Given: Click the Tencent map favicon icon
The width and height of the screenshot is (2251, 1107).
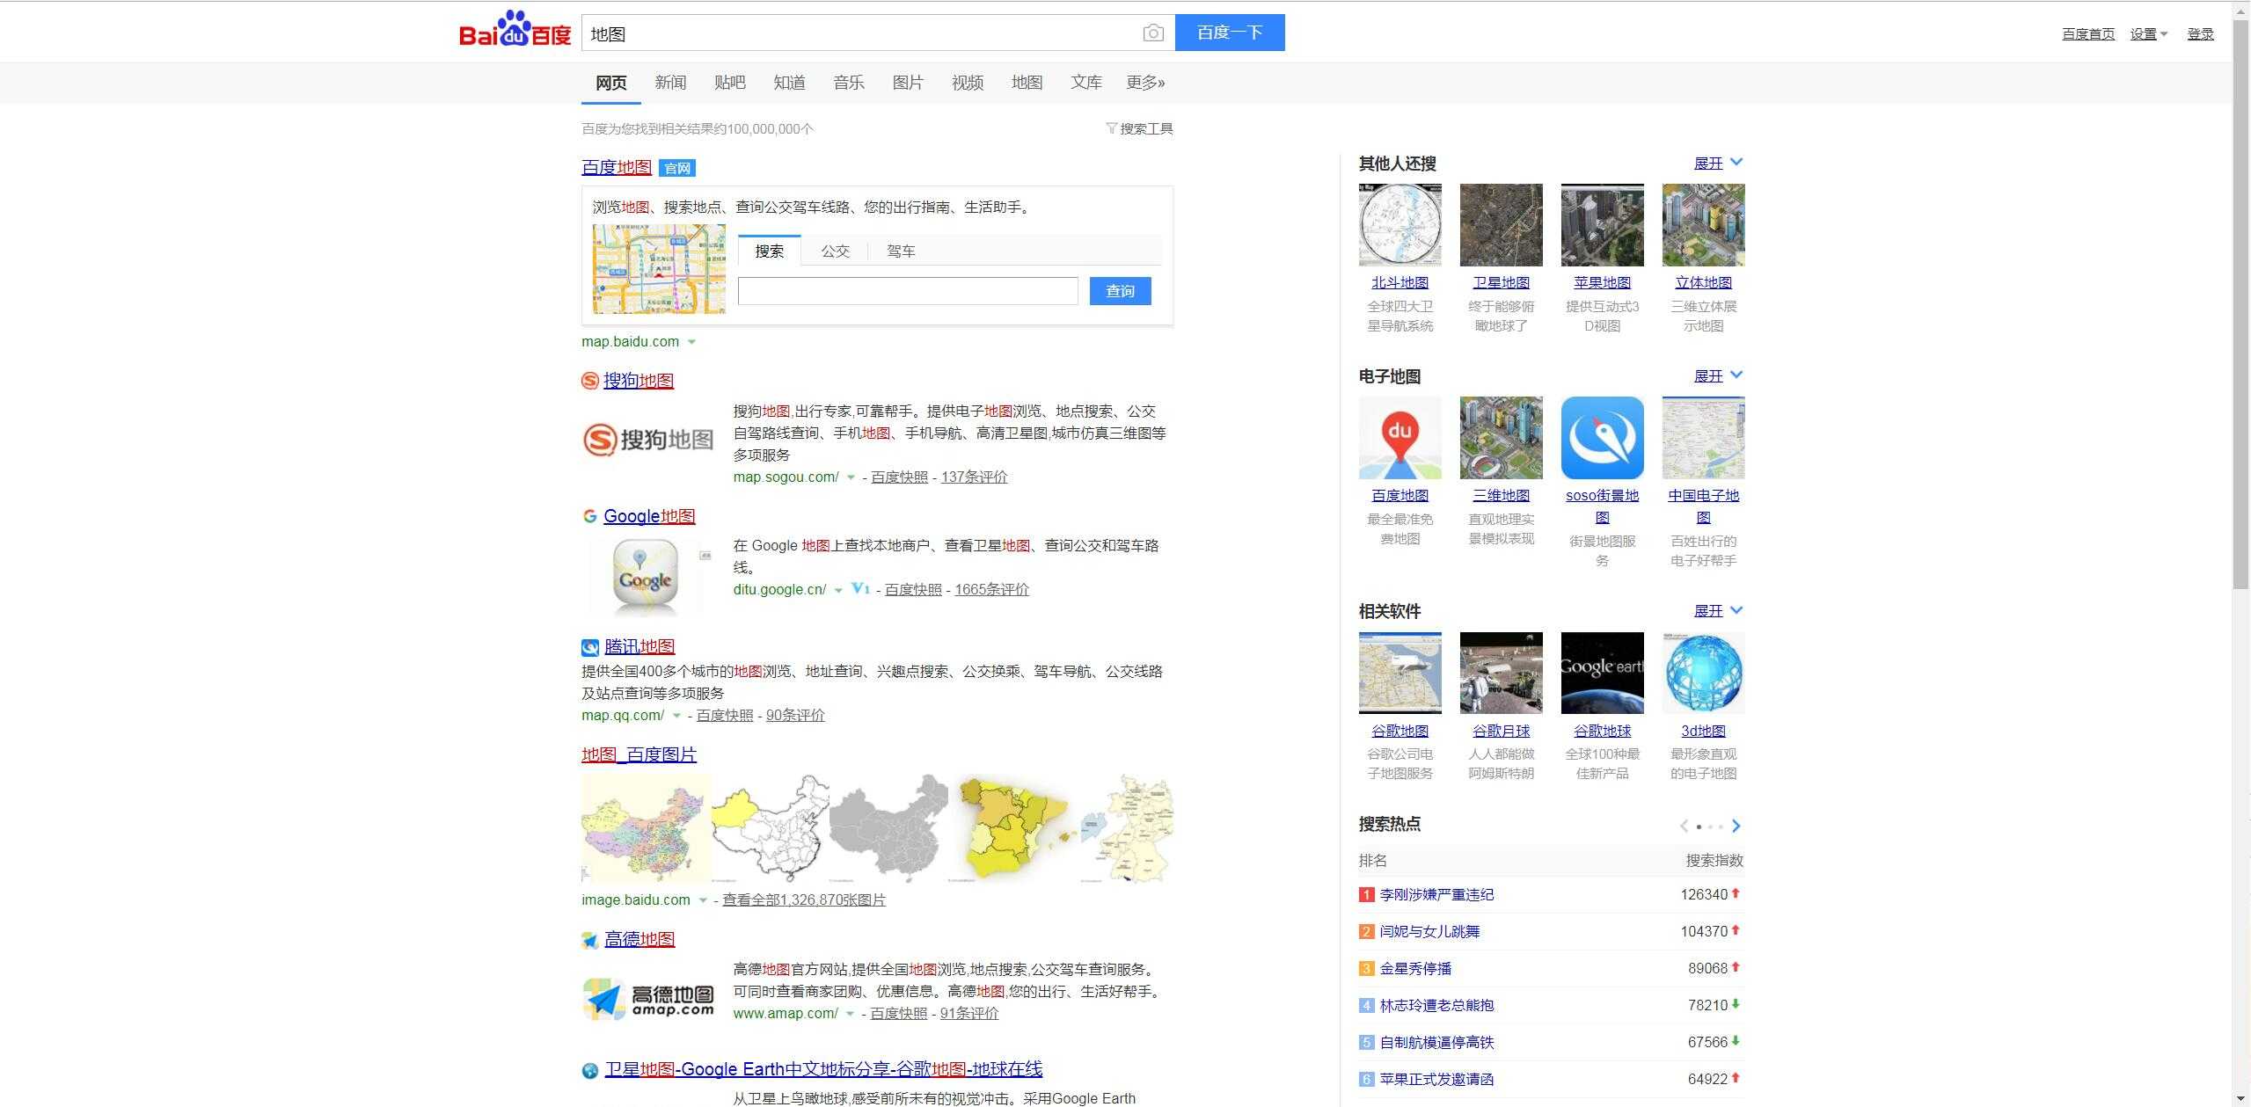Looking at the screenshot, I should pyautogui.click(x=589, y=647).
